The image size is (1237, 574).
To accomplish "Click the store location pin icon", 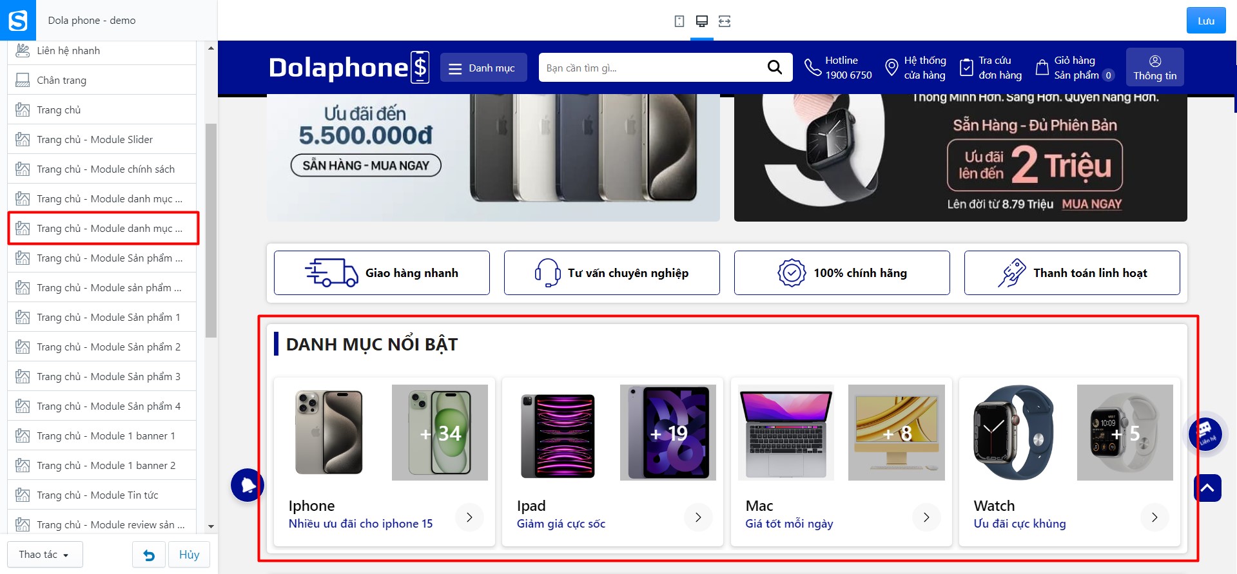I will (891, 67).
